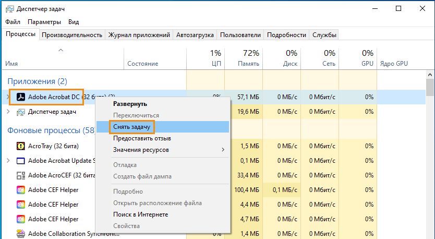Click the 33,4 МБ memory value

coord(248,175)
